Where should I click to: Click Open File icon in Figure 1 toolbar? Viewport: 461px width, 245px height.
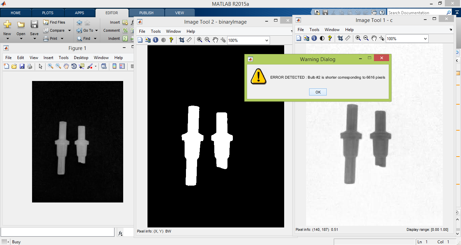coord(14,66)
